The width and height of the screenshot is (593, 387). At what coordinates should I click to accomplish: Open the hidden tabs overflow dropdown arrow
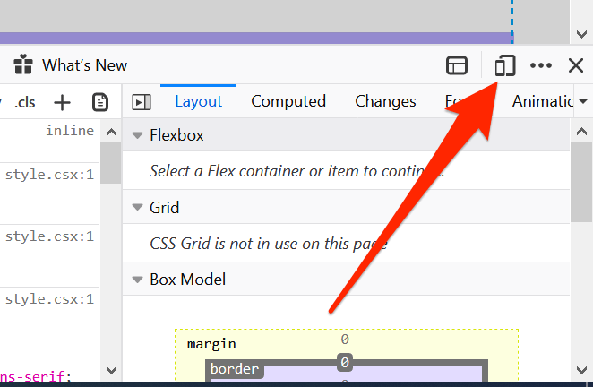584,102
